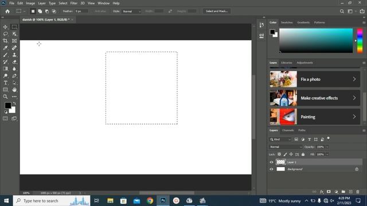Toggle Quick Mask mode

click(x=5, y=118)
